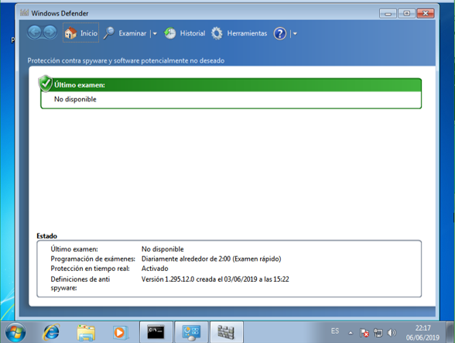Click the volume speaker tray icon
Viewport: 455px width, 343px height.
(392, 332)
